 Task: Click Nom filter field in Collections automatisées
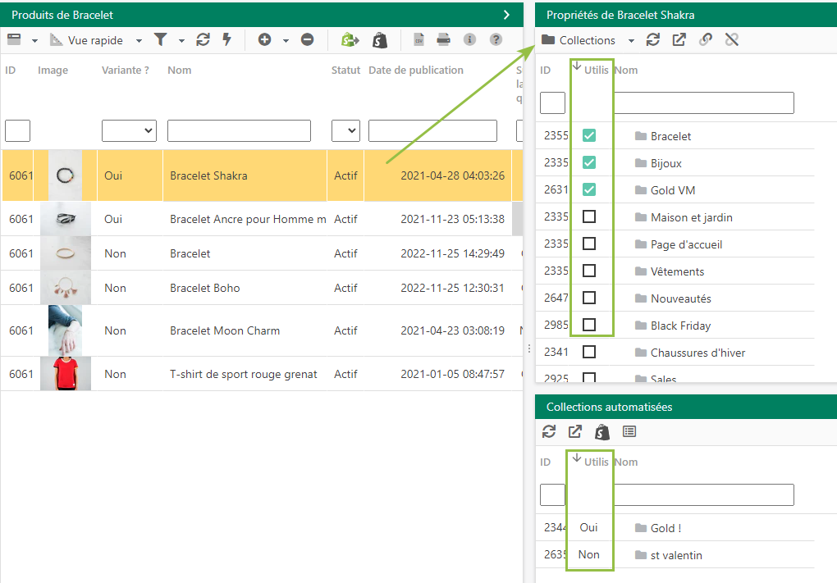(703, 495)
